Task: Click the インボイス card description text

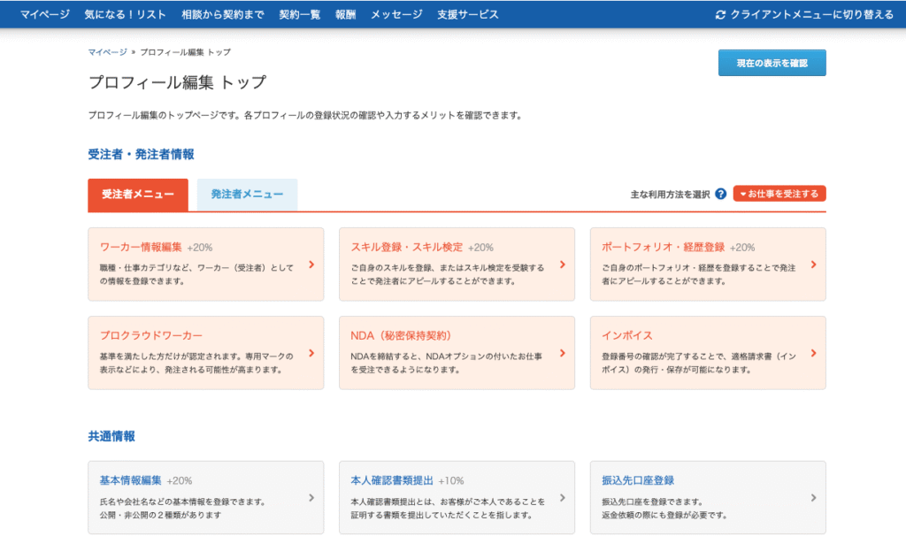Action: coord(699,363)
